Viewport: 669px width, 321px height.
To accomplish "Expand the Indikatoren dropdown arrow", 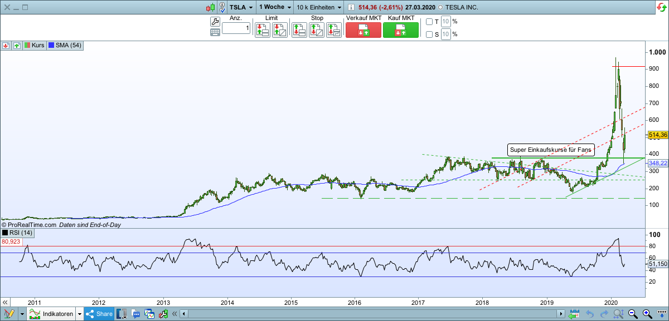I will [80, 314].
